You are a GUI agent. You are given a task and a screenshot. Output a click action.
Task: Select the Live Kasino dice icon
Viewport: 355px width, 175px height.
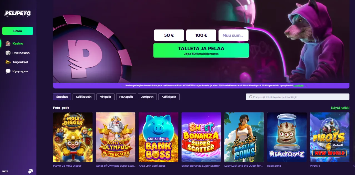pos(8,53)
